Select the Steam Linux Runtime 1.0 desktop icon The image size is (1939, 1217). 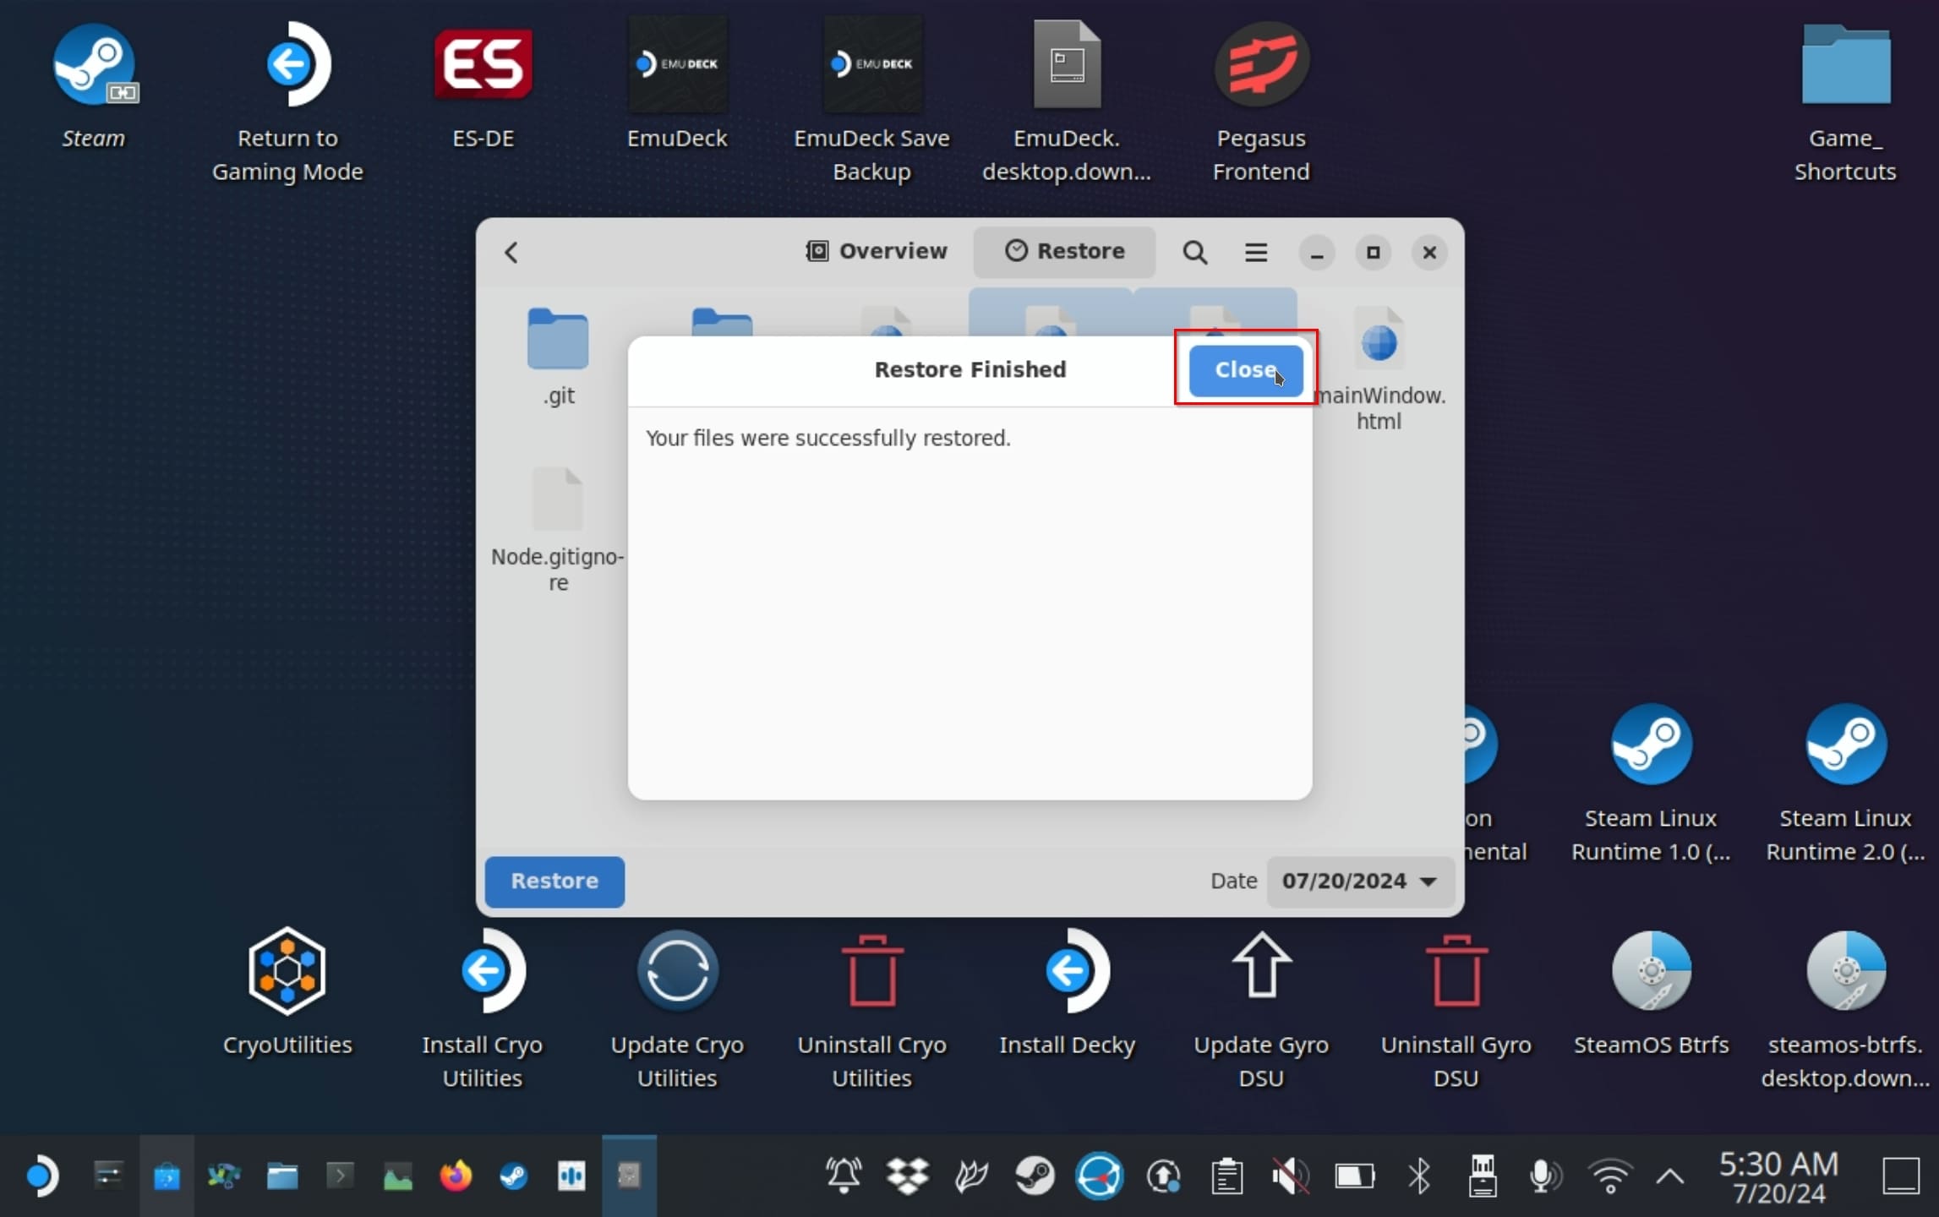1651,783
